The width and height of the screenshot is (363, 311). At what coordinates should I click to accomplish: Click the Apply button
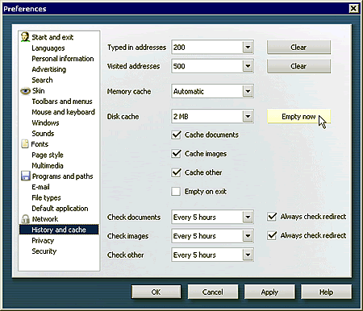269,292
